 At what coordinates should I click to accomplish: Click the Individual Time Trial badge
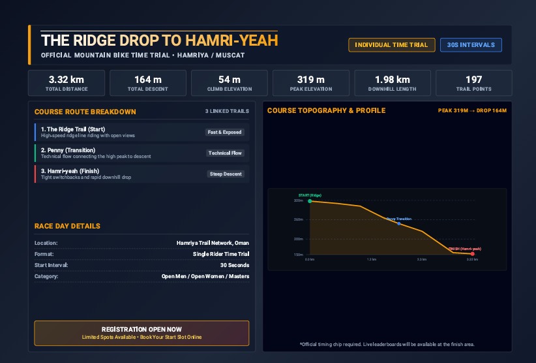click(x=391, y=45)
